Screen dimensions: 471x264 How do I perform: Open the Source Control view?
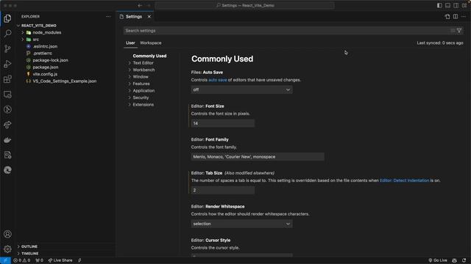pos(7,48)
